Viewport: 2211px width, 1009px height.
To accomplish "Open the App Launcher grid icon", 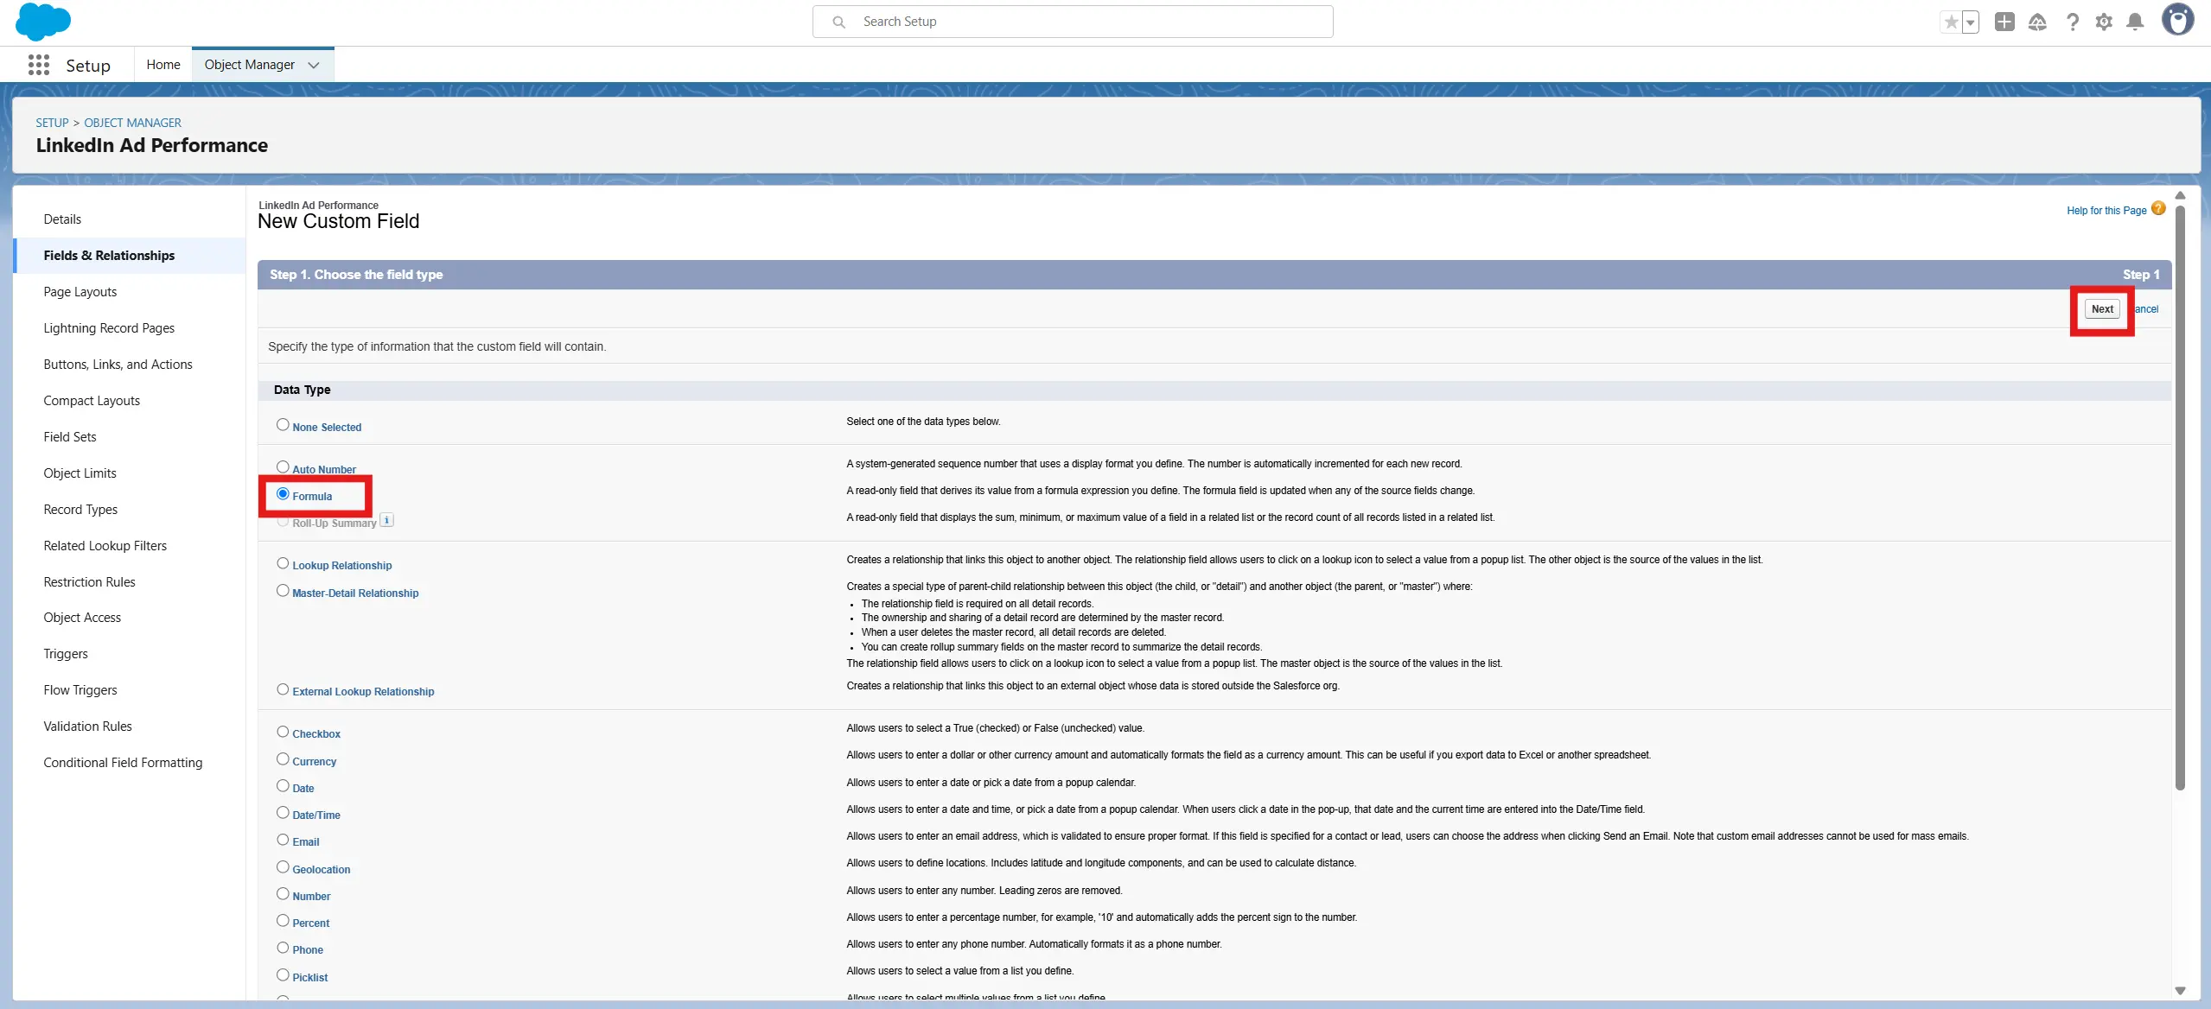I will [x=38, y=65].
